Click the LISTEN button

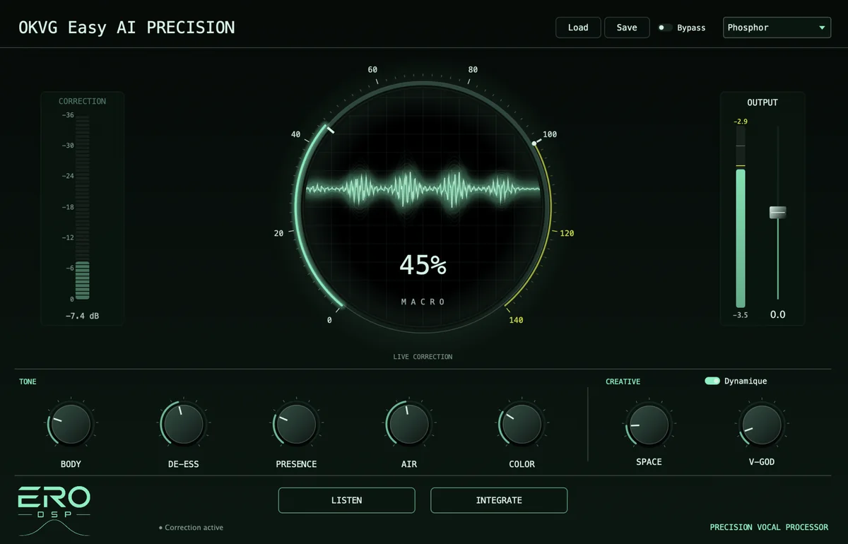[346, 500]
